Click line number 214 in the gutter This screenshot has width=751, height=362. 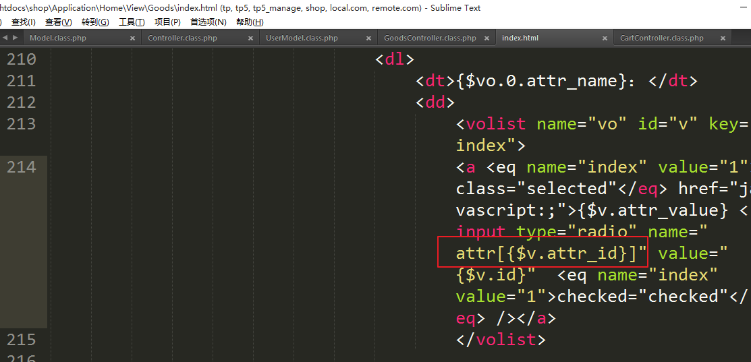[22, 167]
